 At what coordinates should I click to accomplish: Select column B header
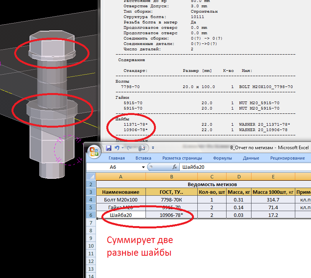(x=171, y=176)
